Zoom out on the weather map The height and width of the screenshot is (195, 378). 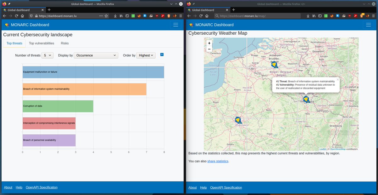point(209,49)
